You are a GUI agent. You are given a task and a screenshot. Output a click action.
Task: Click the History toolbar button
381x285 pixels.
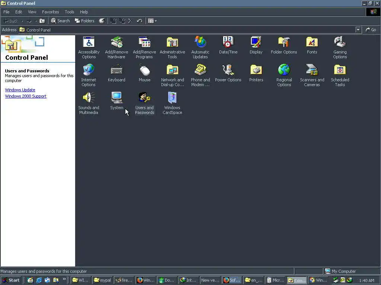[102, 21]
